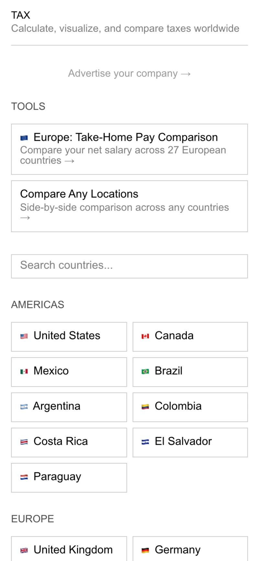Click the Costa Rica flag icon

(24, 442)
